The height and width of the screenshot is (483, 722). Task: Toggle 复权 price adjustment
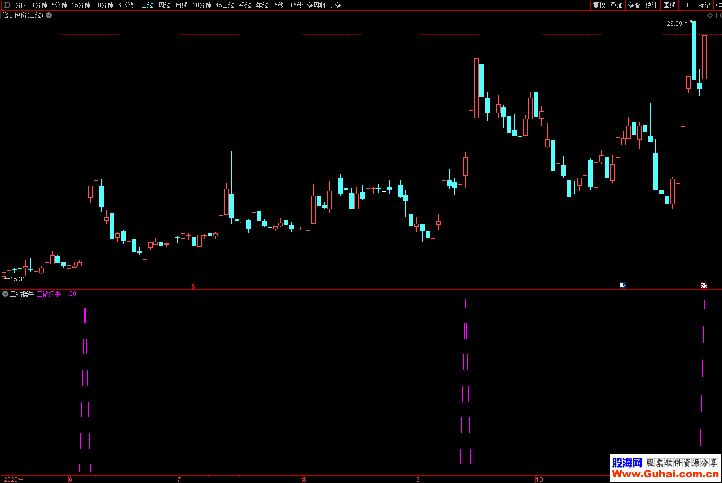coord(599,5)
